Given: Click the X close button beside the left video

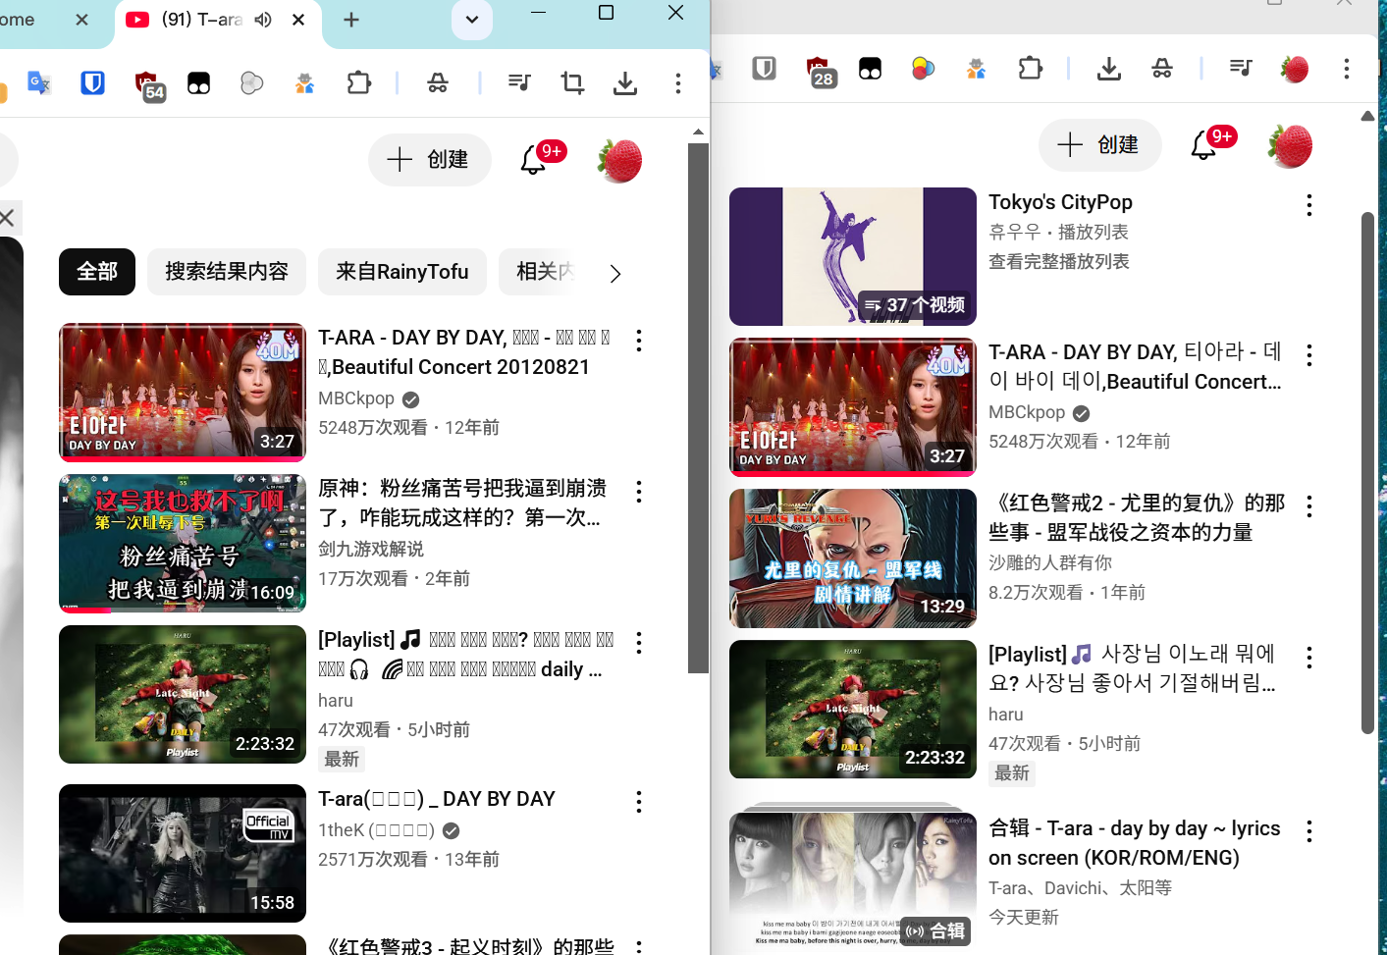Looking at the screenshot, I should pyautogui.click(x=7, y=218).
